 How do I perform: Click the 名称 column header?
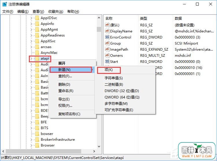click(121, 18)
